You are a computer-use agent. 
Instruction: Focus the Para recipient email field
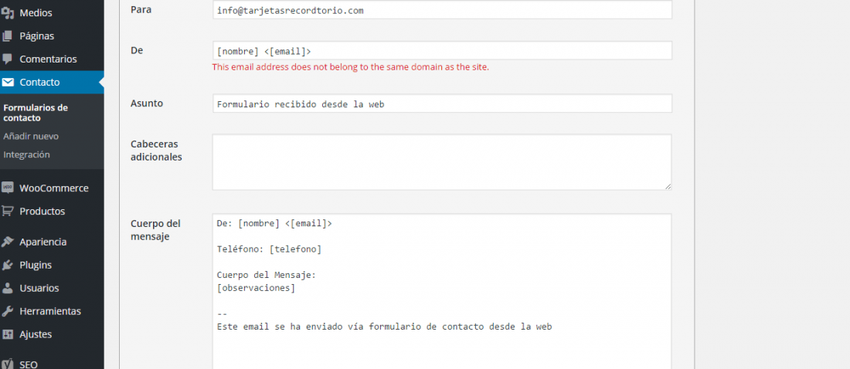[x=442, y=10]
